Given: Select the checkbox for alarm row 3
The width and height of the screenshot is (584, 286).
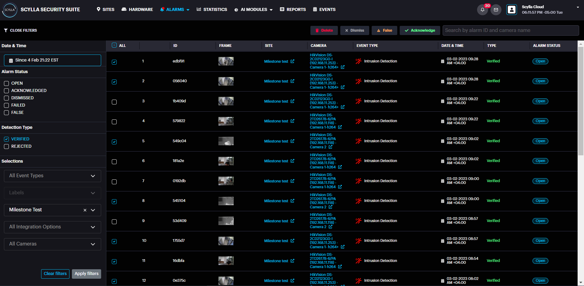Looking at the screenshot, I should click(114, 102).
